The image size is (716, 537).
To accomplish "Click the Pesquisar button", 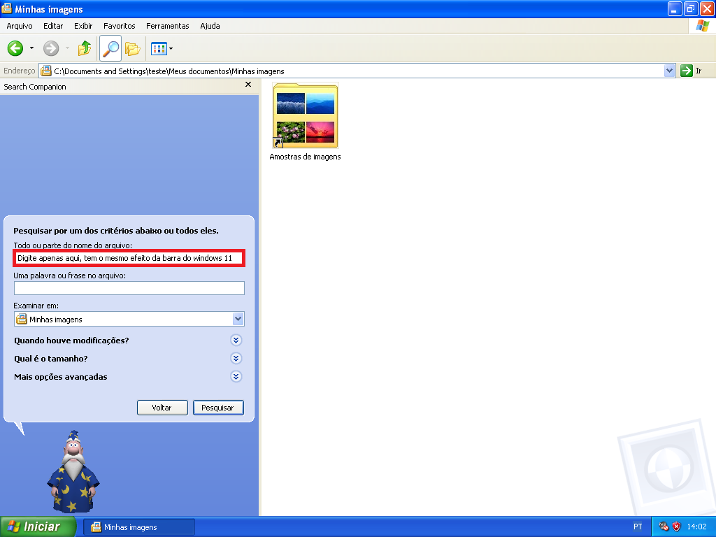I will [x=218, y=408].
